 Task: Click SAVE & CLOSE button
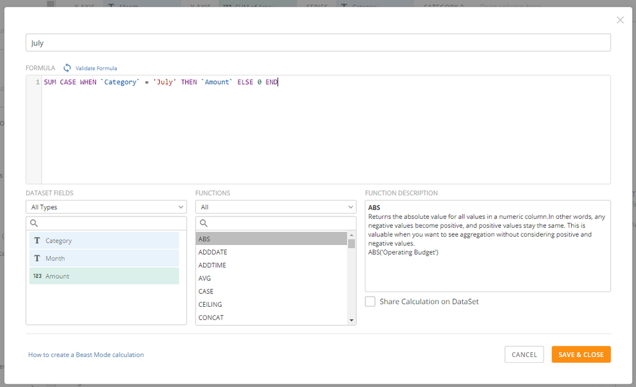(x=581, y=355)
